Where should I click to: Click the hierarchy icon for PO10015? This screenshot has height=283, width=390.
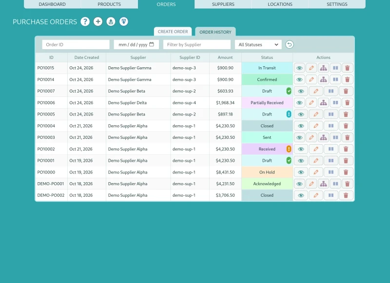pos(323,68)
